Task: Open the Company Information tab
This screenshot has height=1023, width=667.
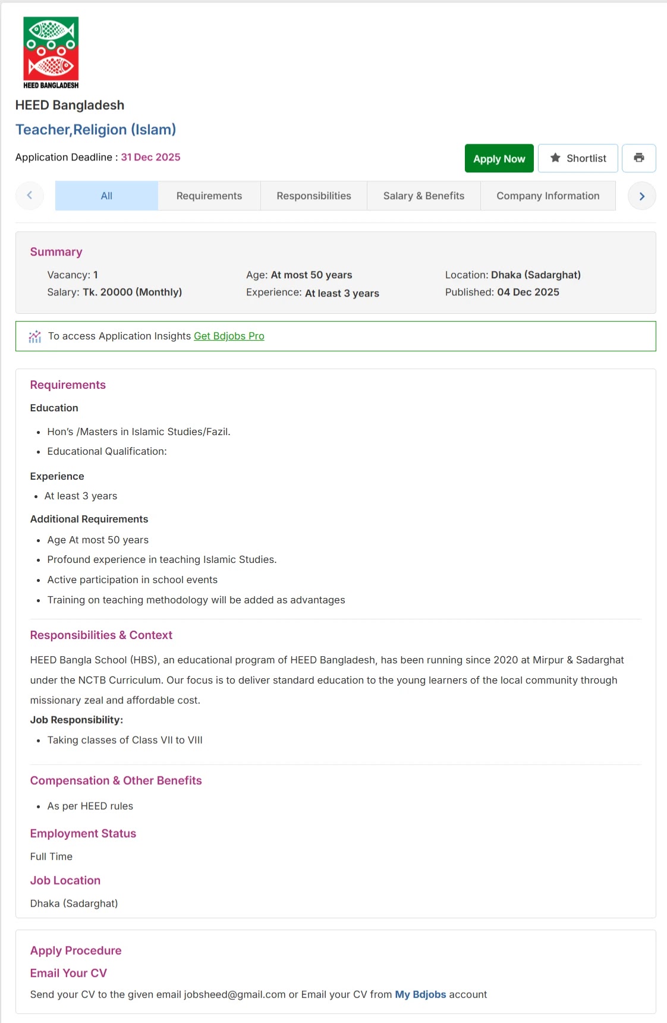Action: pyautogui.click(x=548, y=196)
